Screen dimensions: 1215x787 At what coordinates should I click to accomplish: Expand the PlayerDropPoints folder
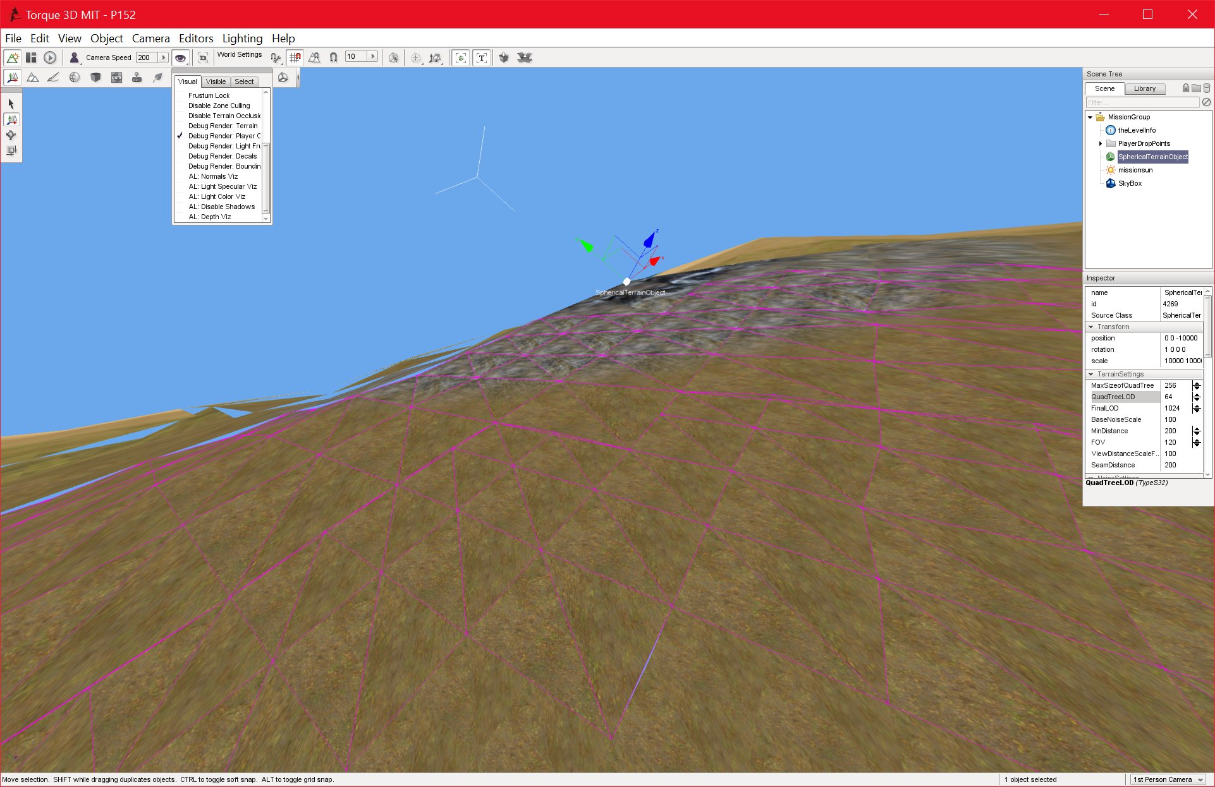(x=1101, y=144)
